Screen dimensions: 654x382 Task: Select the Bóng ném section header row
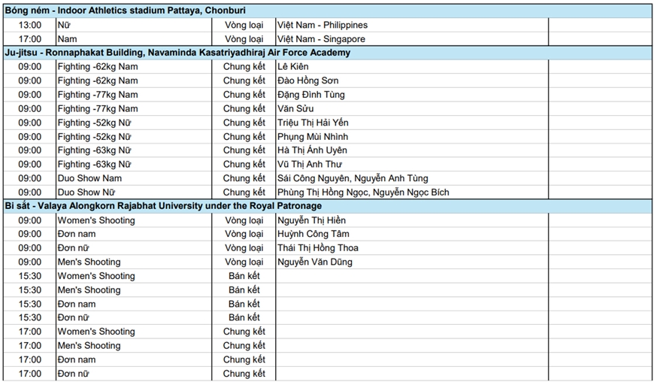tap(327, 11)
